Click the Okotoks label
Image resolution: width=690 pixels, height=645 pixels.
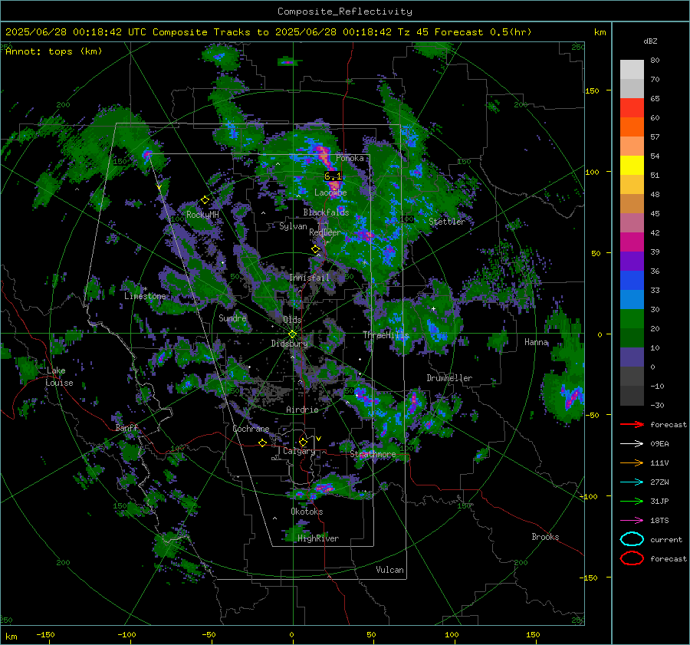[x=307, y=512]
